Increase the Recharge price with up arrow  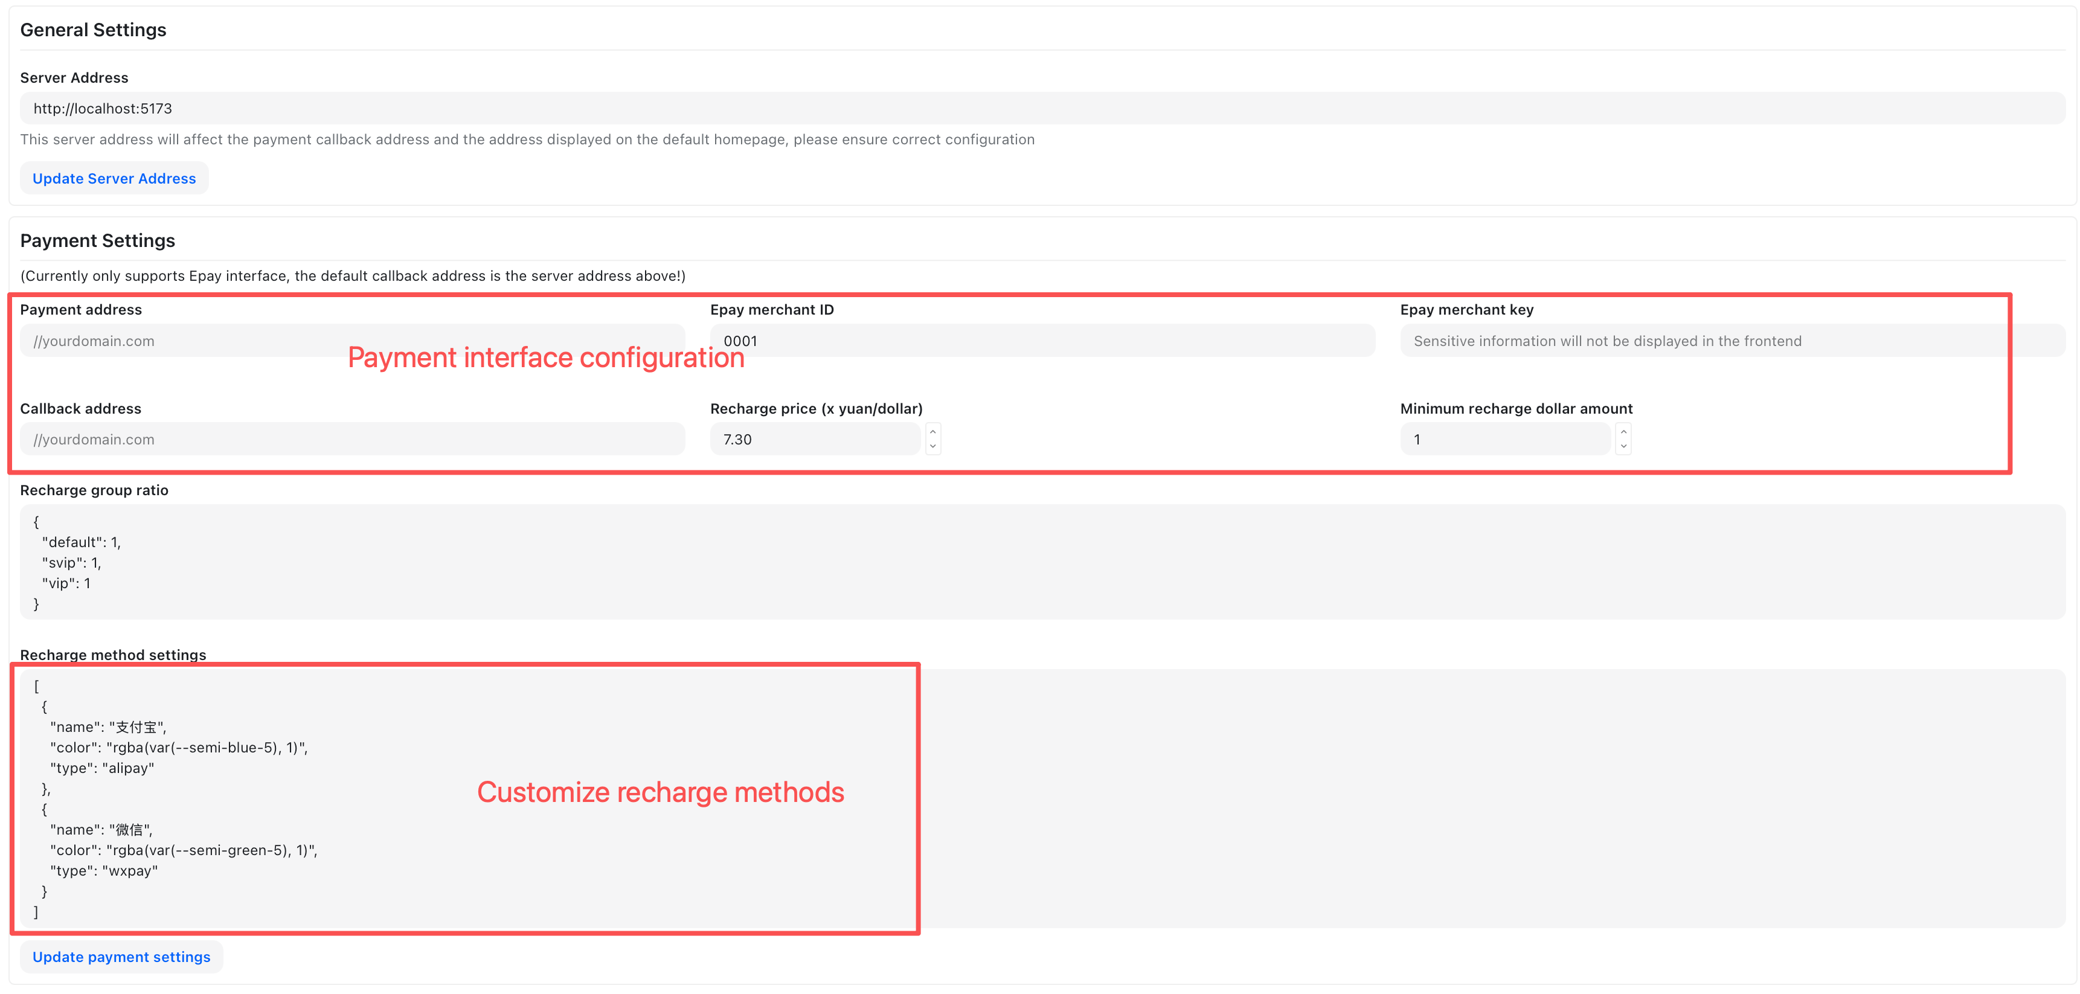click(932, 432)
